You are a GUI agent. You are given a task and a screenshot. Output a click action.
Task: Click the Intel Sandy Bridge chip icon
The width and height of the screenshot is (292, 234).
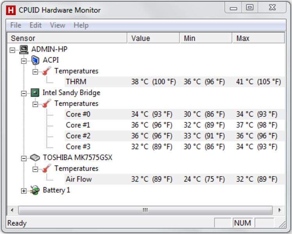click(x=35, y=93)
